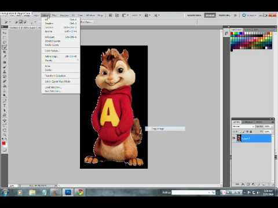Click the red foreground color box
Viewport: 278px width, 208px height.
(3, 143)
